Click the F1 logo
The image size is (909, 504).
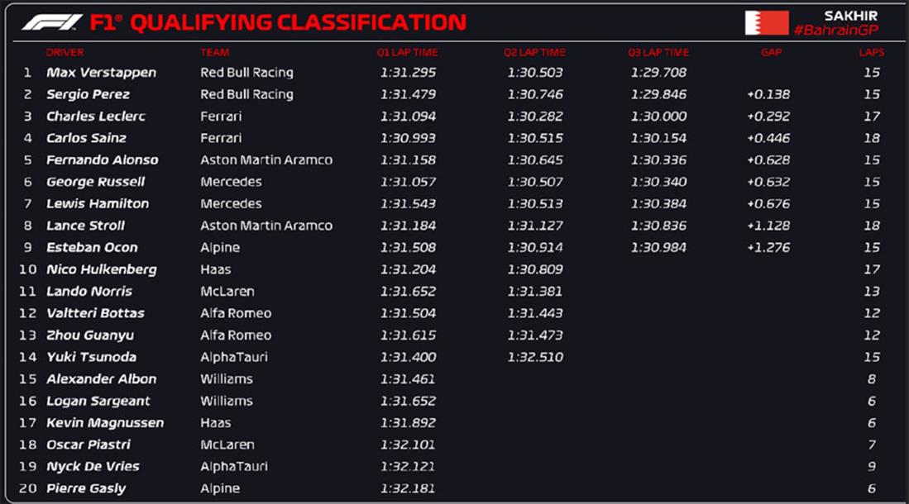coord(51,22)
